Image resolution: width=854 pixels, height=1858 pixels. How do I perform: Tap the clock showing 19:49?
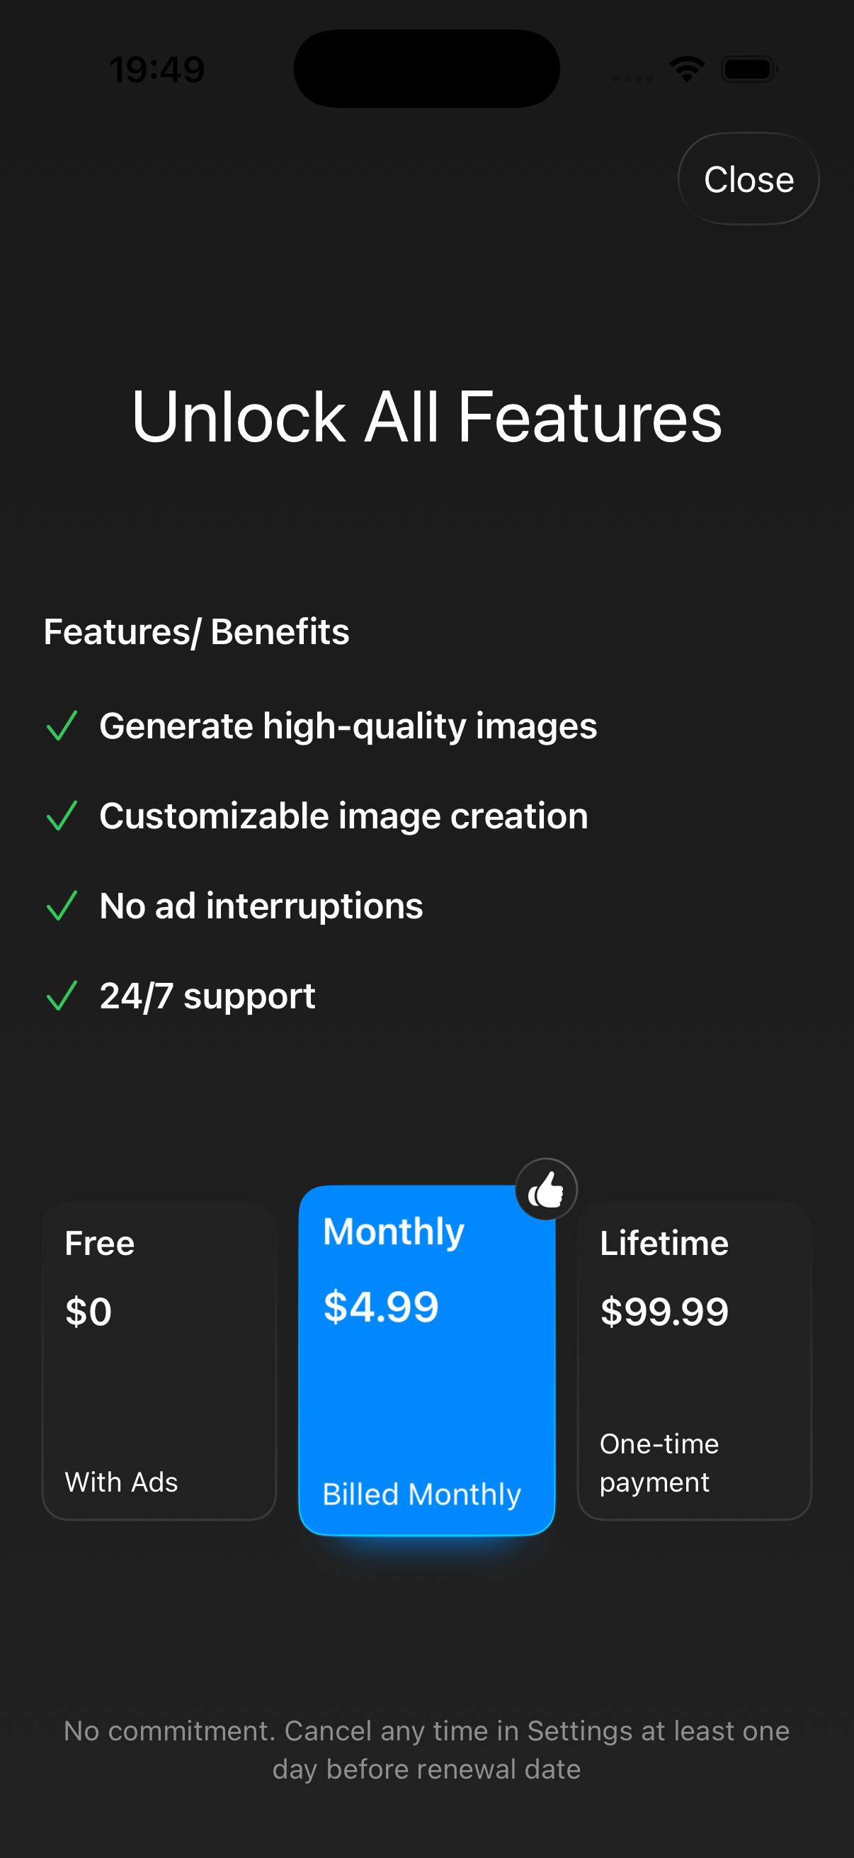tap(157, 69)
